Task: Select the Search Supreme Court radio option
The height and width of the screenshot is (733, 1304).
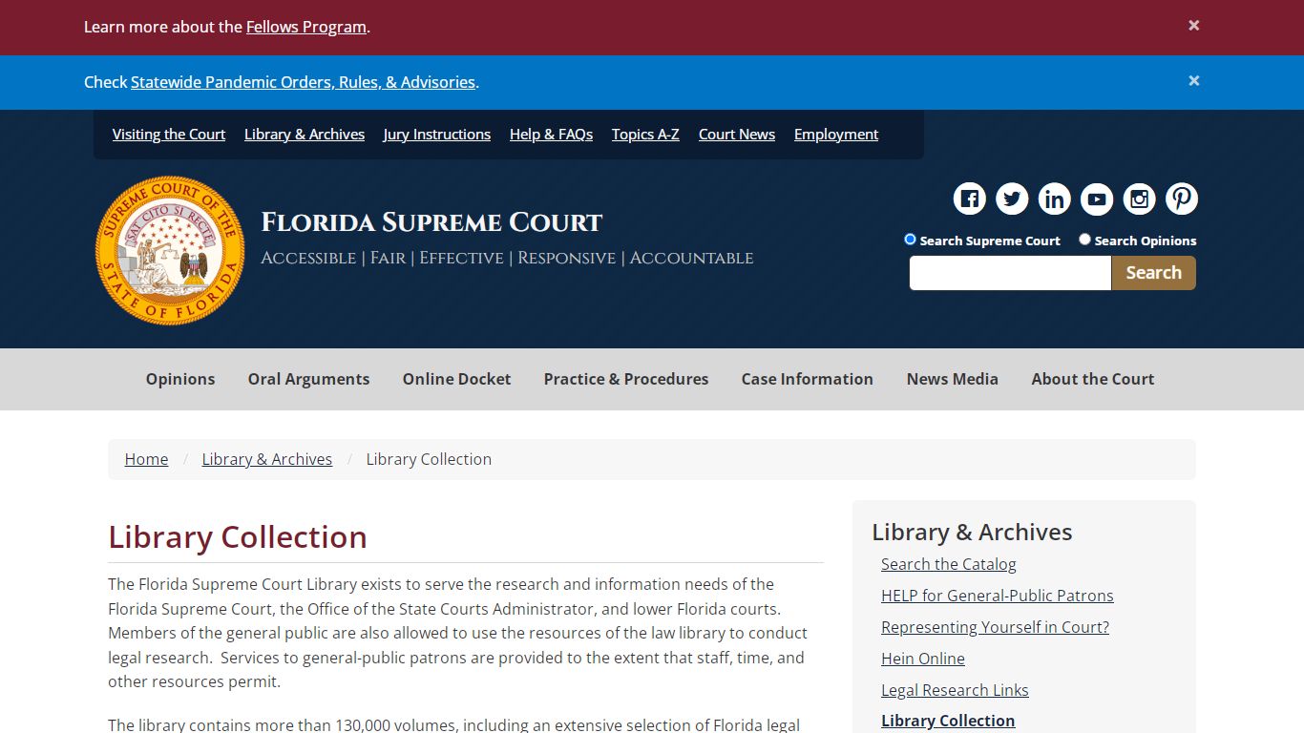Action: [x=910, y=240]
